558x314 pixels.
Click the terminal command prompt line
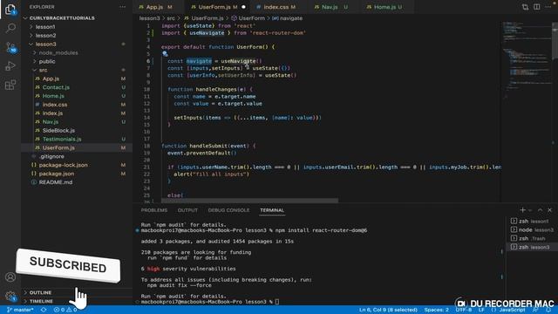pos(210,302)
